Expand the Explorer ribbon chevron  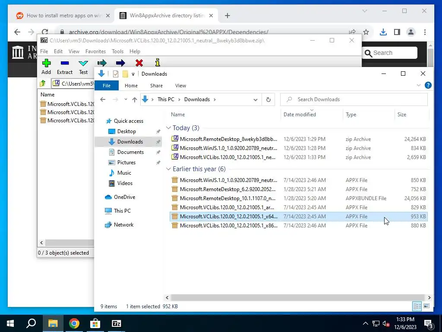click(x=419, y=85)
